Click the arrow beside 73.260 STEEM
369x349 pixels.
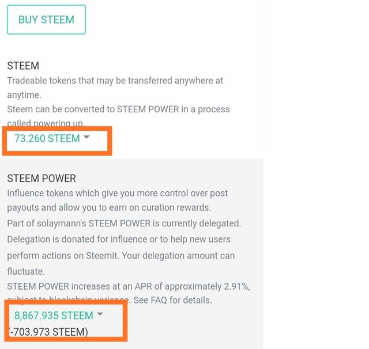86,138
